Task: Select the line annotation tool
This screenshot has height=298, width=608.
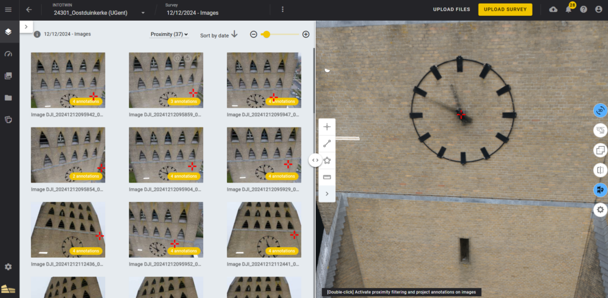Action: pyautogui.click(x=327, y=143)
